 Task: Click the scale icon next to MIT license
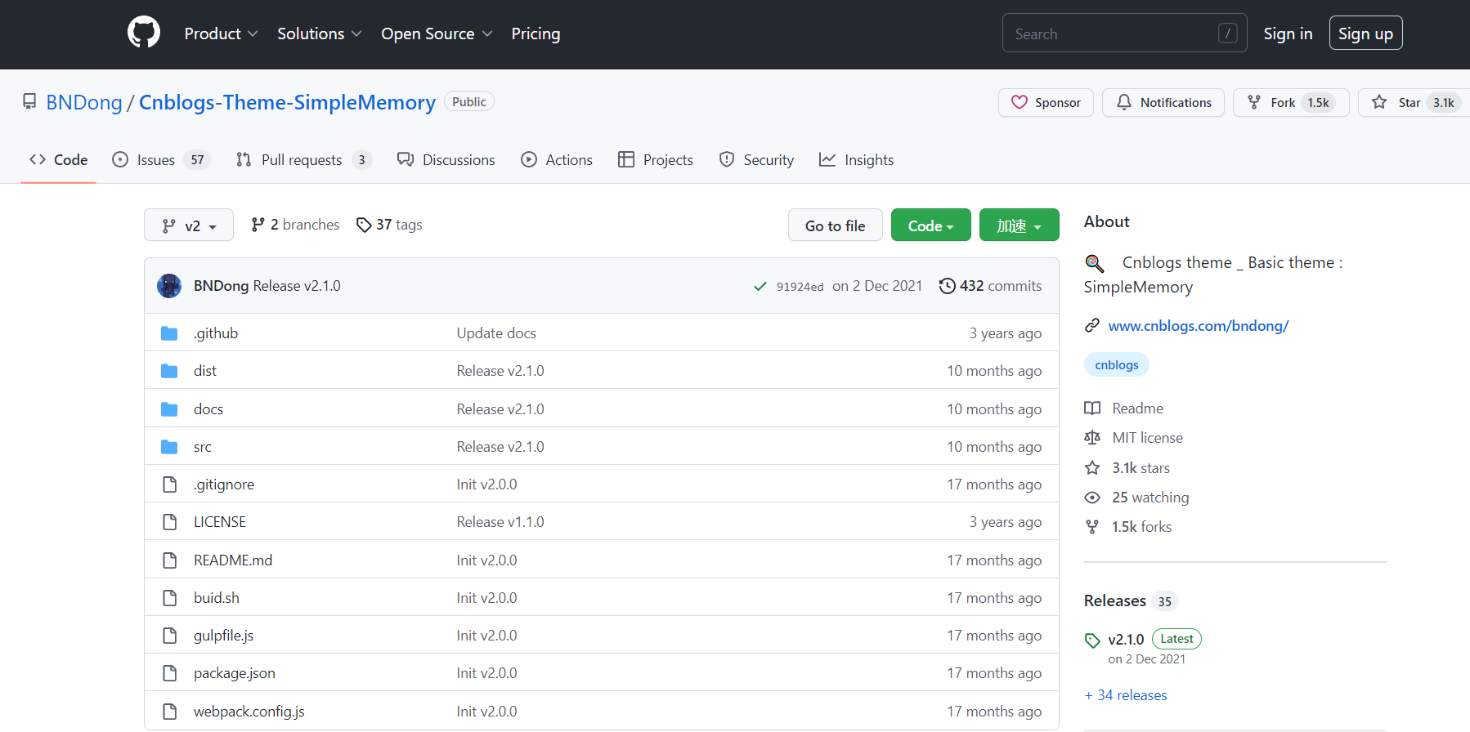1092,438
